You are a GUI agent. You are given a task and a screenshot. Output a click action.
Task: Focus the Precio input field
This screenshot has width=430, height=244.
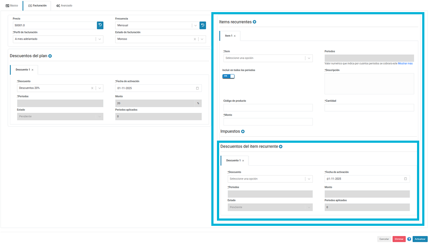tap(55, 25)
